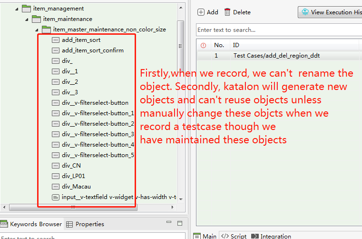This screenshot has width=362, height=239.
Task: Select Test Cases/add_del_region_ddt row
Action: [279, 56]
